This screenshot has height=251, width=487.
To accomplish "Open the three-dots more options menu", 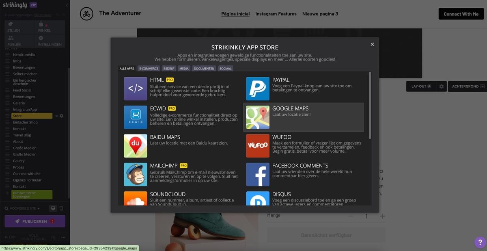I will tap(63, 237).
